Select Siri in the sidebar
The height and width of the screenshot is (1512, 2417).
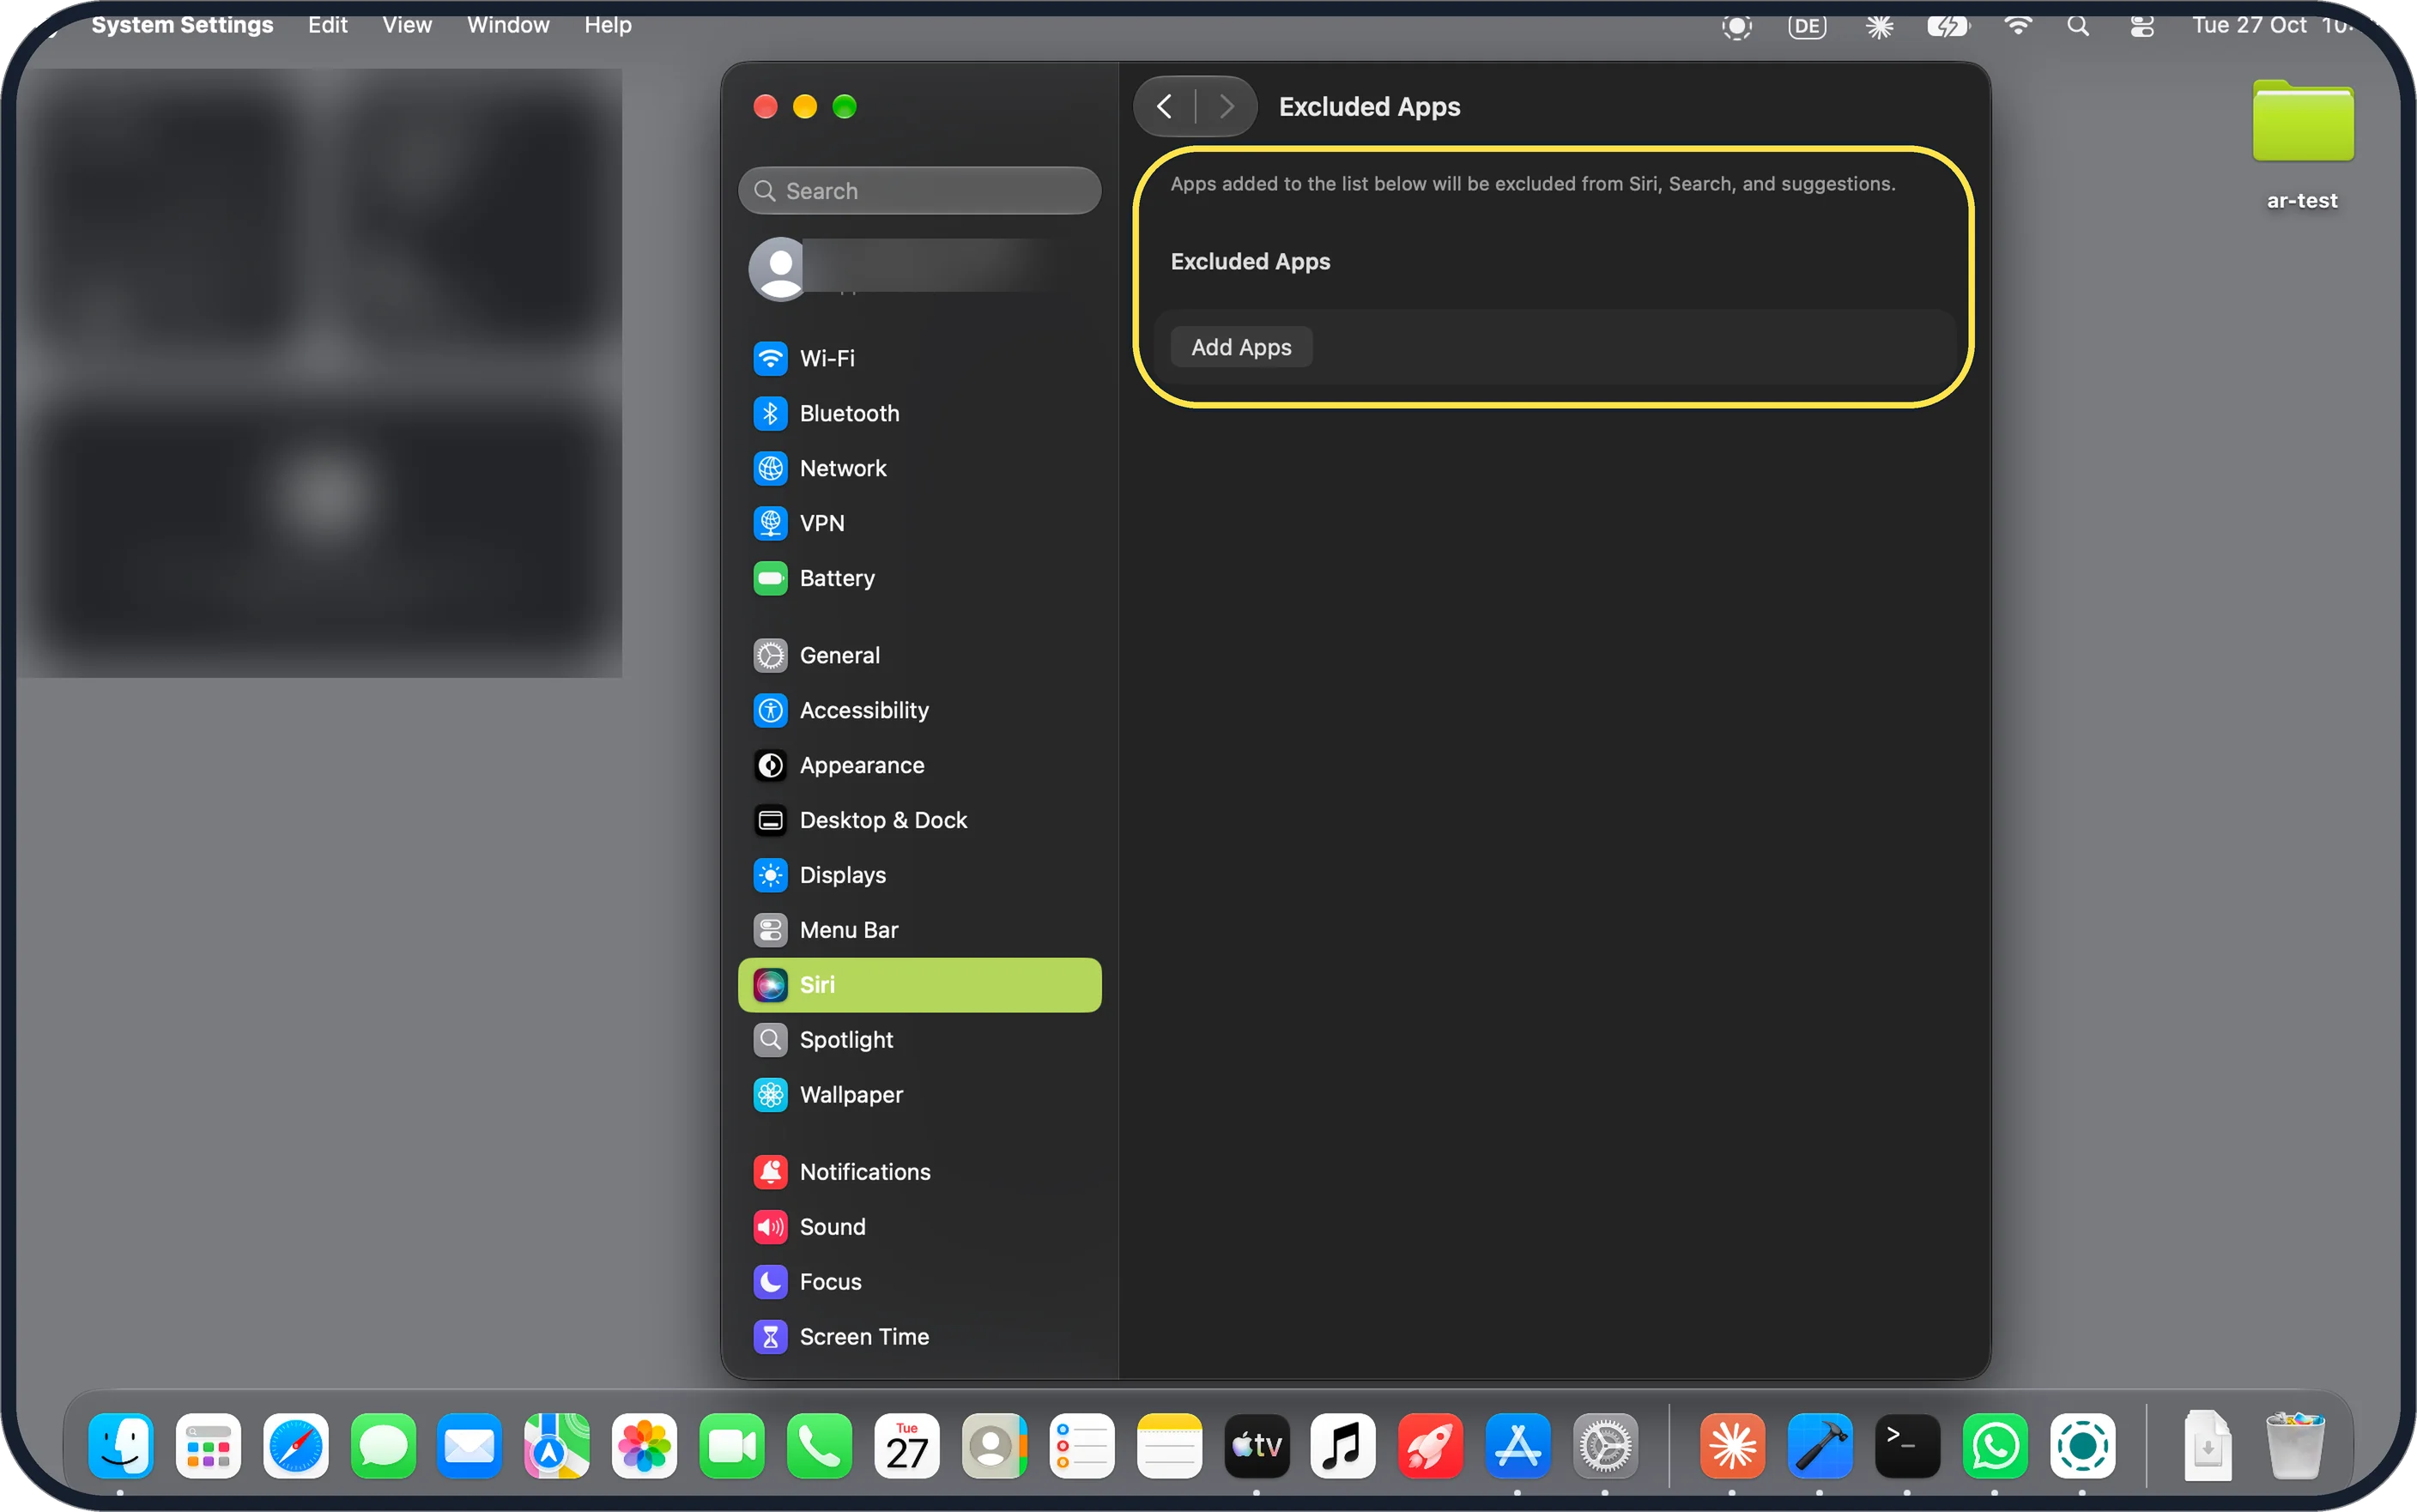919,985
